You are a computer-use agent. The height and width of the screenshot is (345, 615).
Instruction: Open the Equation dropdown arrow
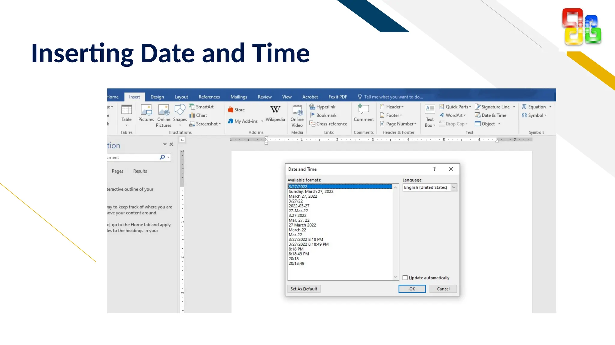tap(550, 107)
